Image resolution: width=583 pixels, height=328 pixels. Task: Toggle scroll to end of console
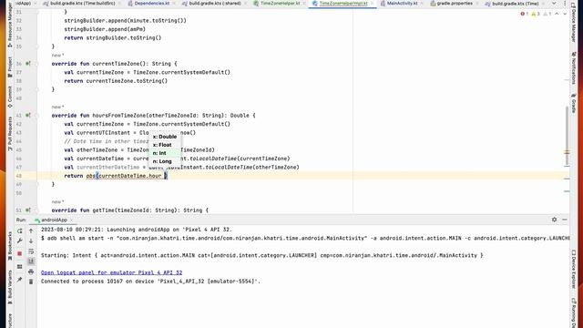click(x=31, y=261)
